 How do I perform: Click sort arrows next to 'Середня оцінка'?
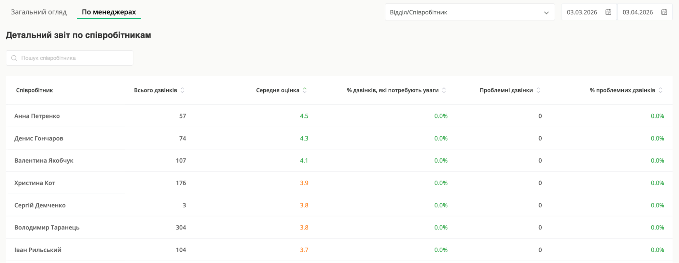[305, 90]
